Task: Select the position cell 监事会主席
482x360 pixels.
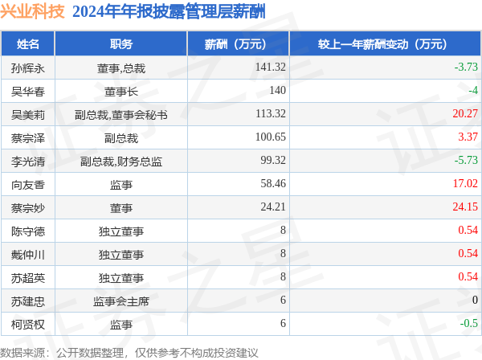Action: 121,301
